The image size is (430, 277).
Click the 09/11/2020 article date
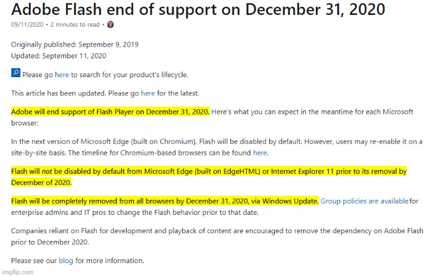pyautogui.click(x=27, y=24)
